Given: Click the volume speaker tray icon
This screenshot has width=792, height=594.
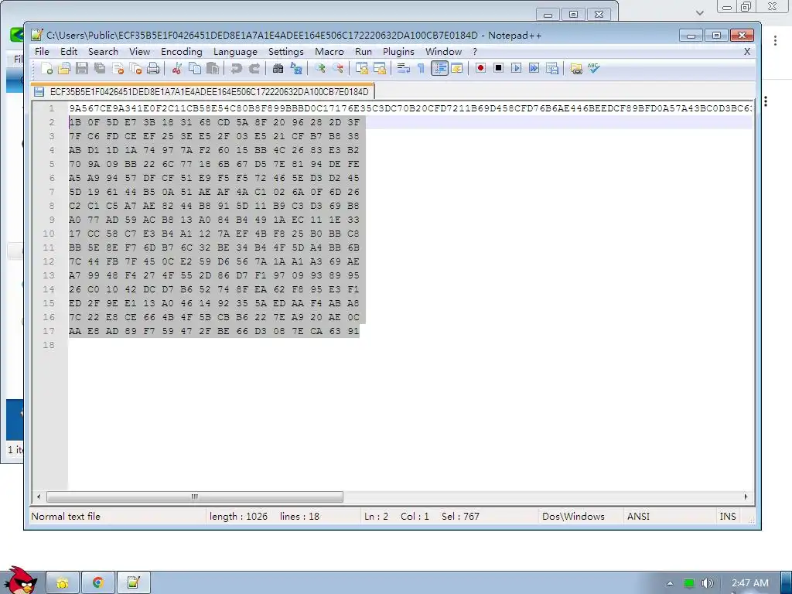Looking at the screenshot, I should [x=707, y=583].
